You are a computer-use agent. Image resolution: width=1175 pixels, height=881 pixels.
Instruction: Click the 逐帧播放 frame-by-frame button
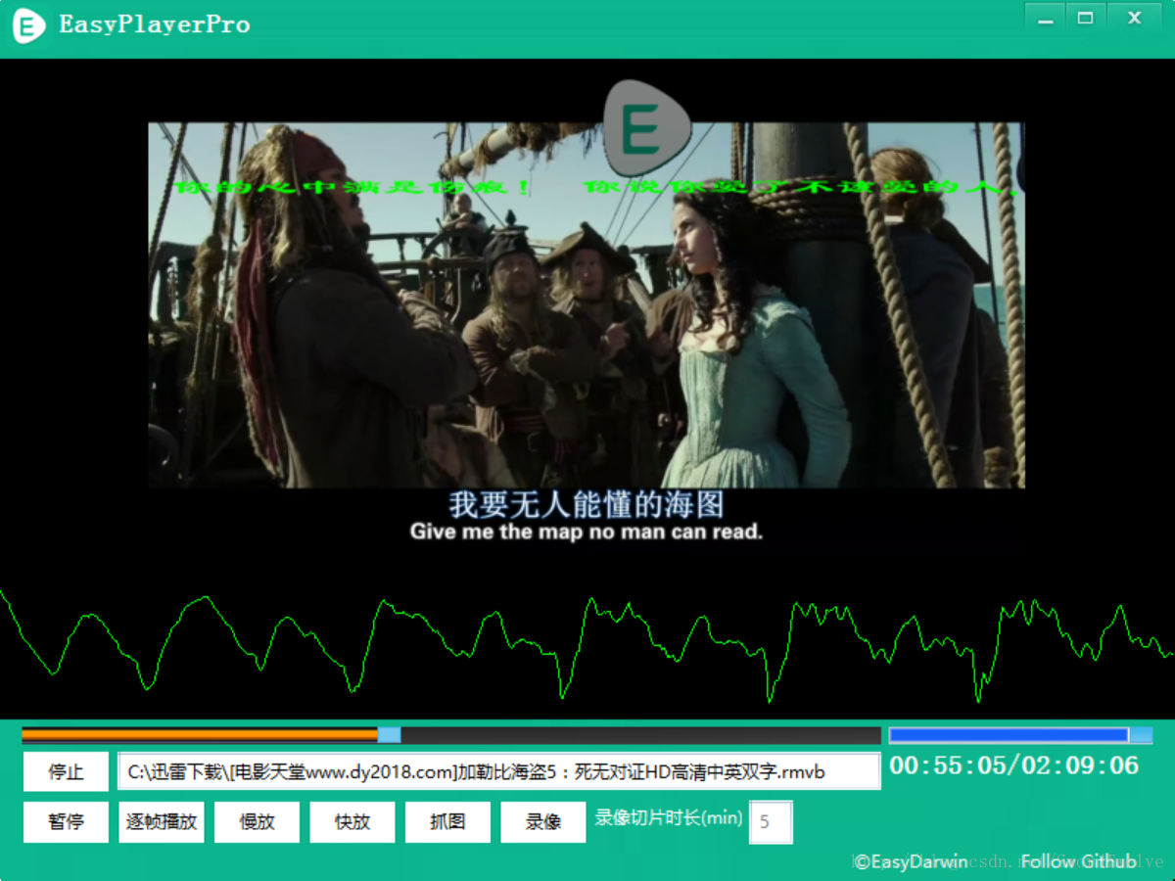(162, 822)
